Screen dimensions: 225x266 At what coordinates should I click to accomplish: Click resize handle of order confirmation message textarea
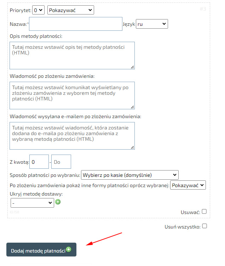point(132,106)
